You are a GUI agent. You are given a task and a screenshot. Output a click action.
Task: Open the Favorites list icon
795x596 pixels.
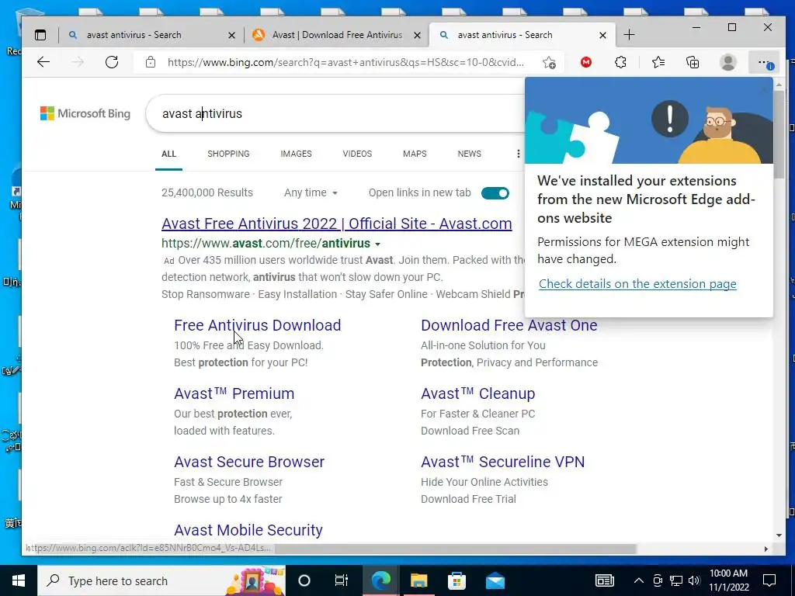pos(658,62)
